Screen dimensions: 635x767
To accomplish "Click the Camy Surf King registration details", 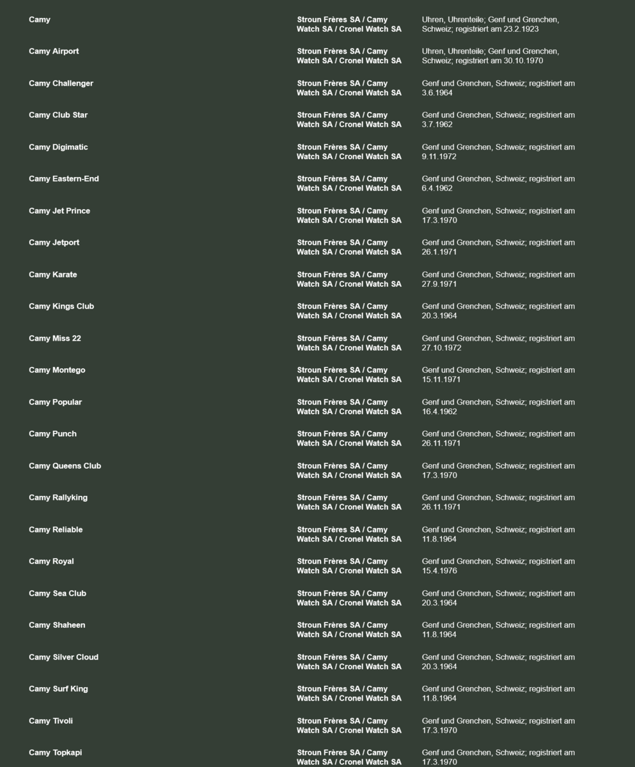I will (x=498, y=693).
